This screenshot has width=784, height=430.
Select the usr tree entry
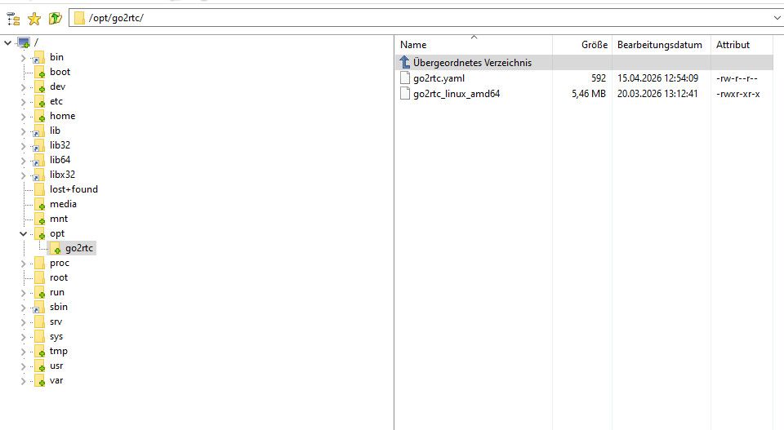point(56,366)
